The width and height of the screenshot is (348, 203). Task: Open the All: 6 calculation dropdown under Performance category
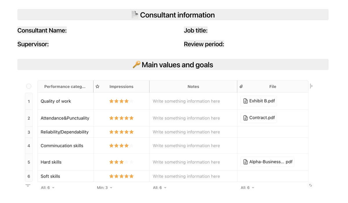[47, 188]
